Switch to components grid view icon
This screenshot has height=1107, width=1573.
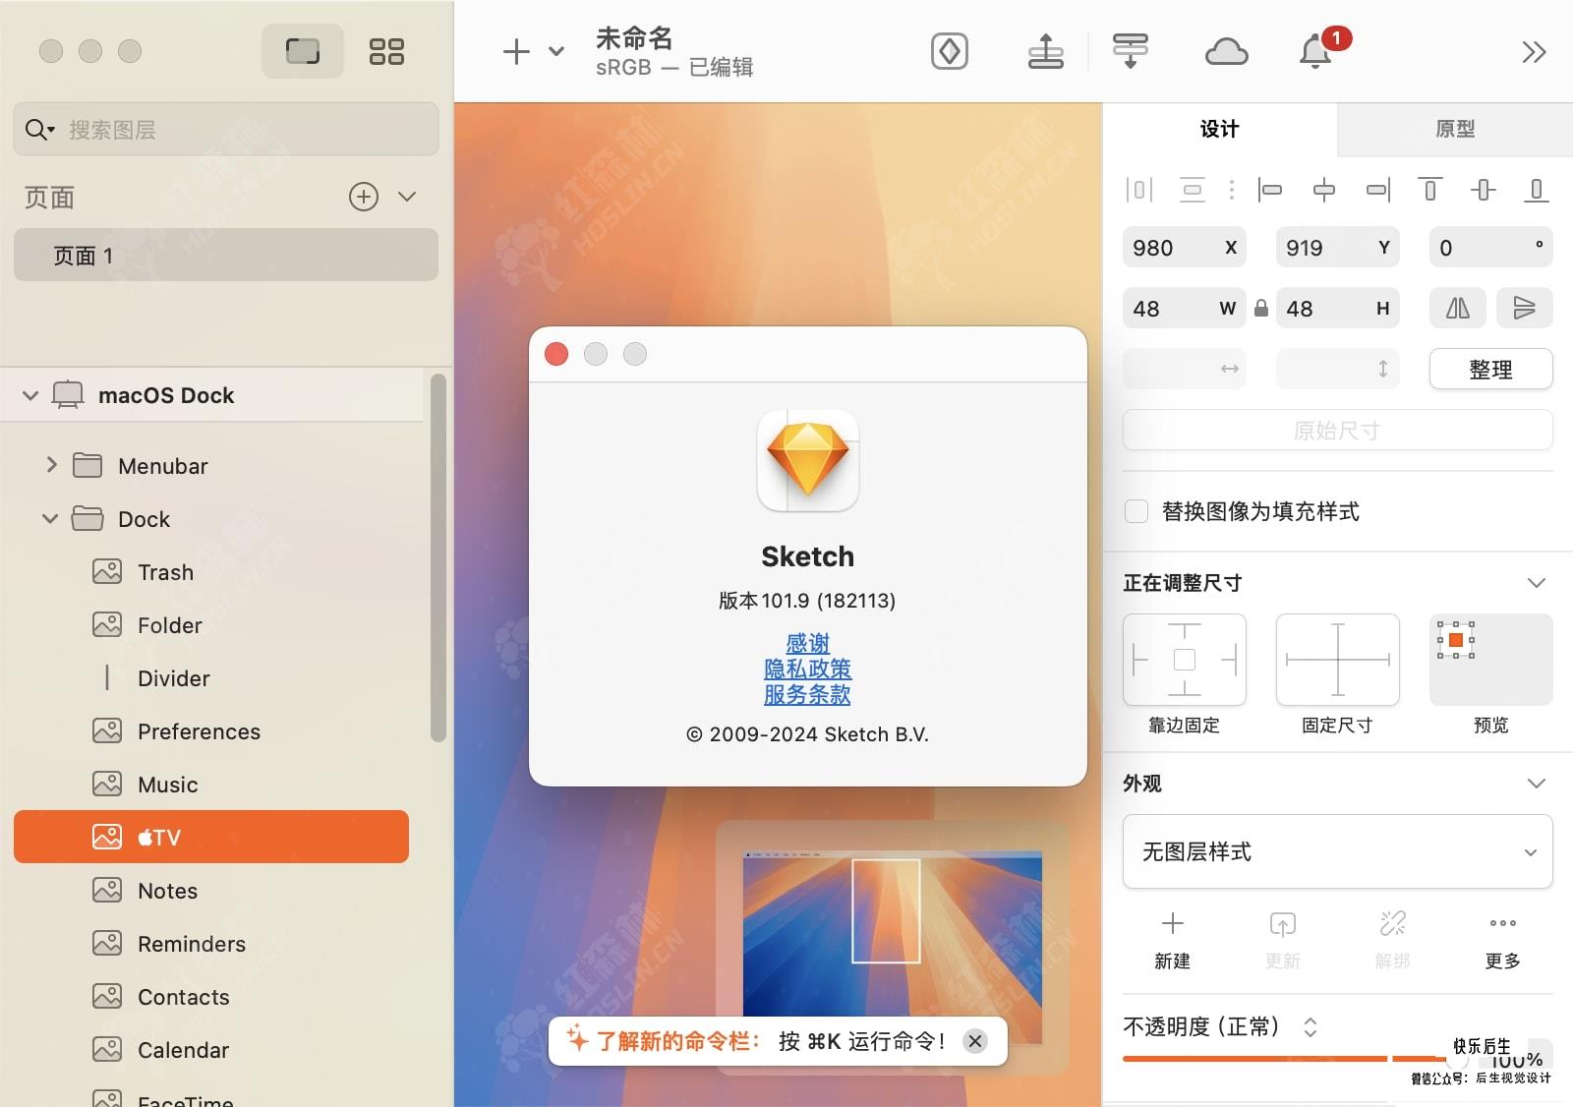[386, 51]
